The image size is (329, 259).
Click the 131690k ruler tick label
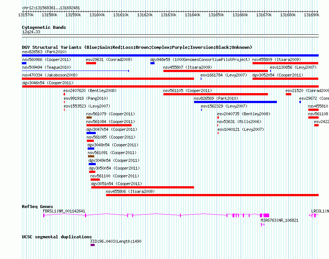[x=312, y=15]
